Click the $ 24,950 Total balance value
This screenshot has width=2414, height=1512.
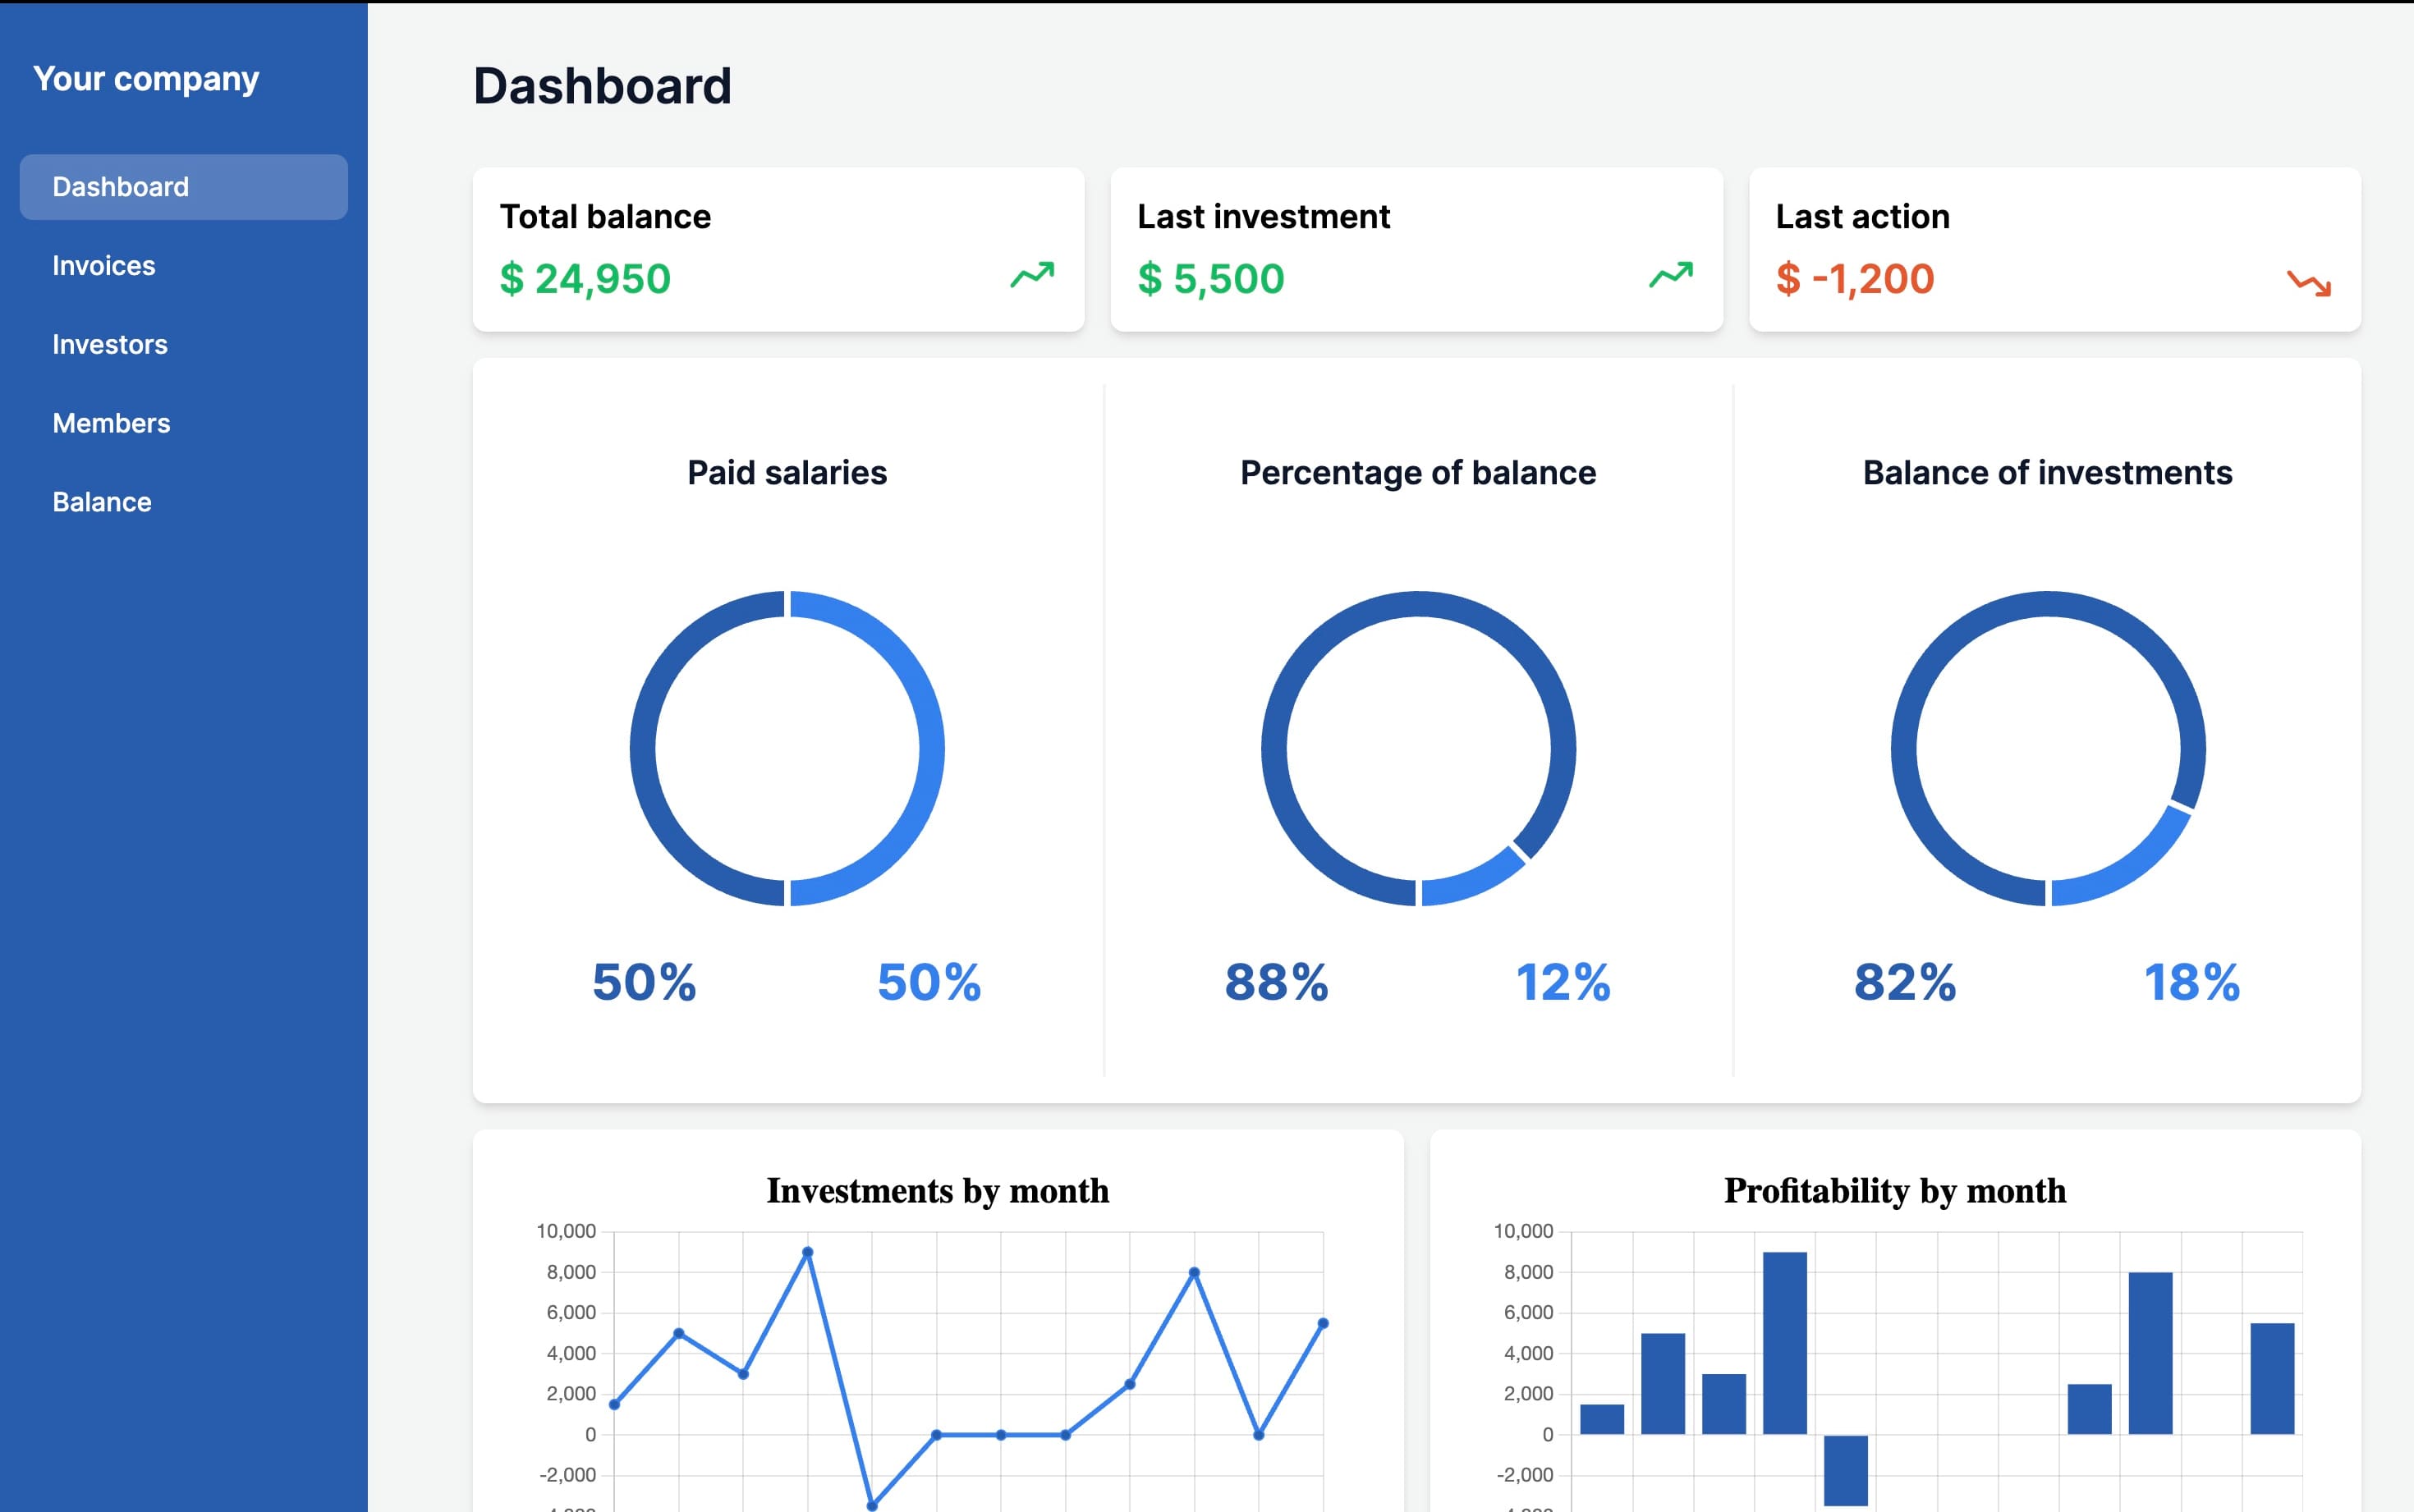coord(585,279)
